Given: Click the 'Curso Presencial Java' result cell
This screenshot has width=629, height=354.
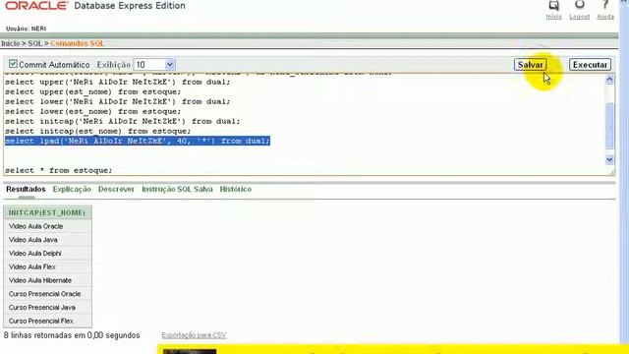Looking at the screenshot, I should click(47, 308).
